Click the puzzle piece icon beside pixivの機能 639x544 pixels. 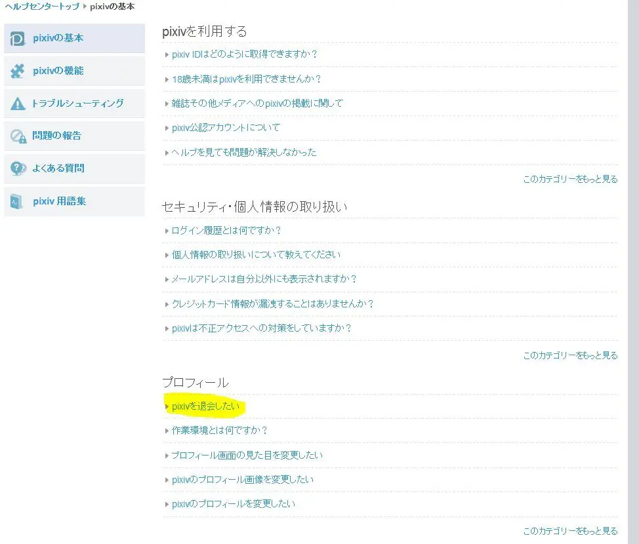(x=18, y=71)
